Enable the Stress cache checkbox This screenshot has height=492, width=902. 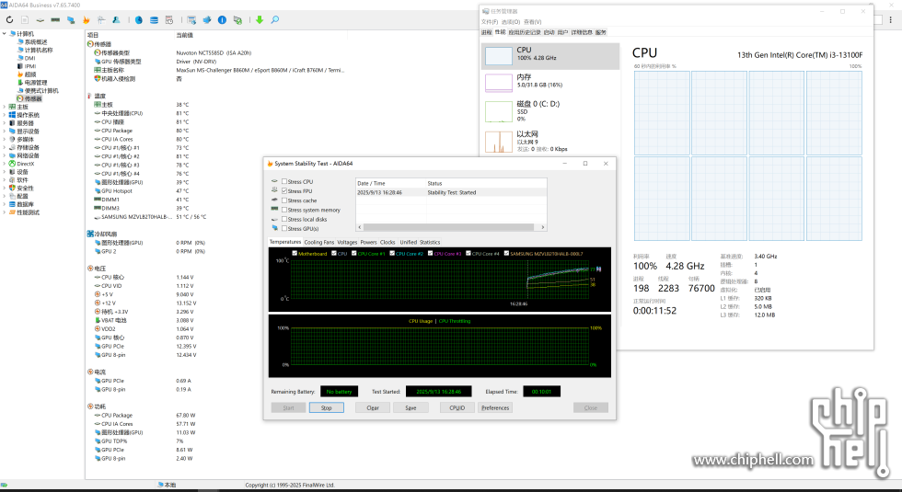coord(284,200)
